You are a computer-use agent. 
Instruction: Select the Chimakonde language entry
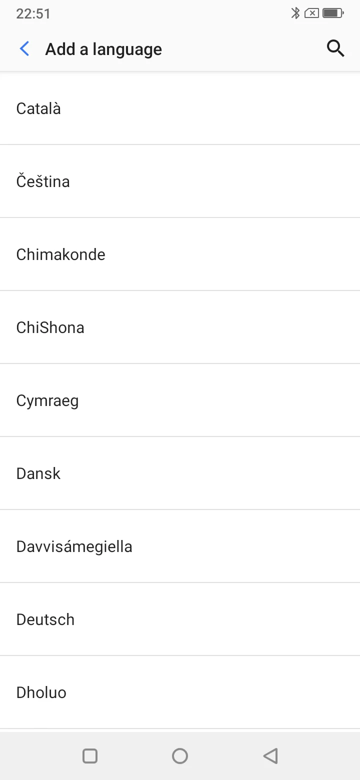tap(180, 254)
